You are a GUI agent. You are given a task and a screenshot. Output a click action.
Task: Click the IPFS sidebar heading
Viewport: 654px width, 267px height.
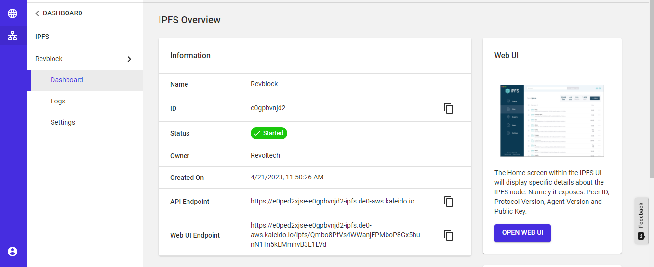pos(42,37)
